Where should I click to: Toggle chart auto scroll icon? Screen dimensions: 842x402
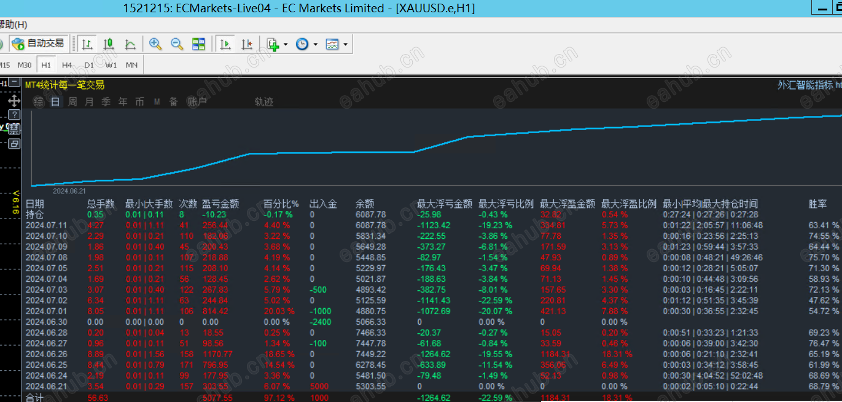tap(225, 44)
